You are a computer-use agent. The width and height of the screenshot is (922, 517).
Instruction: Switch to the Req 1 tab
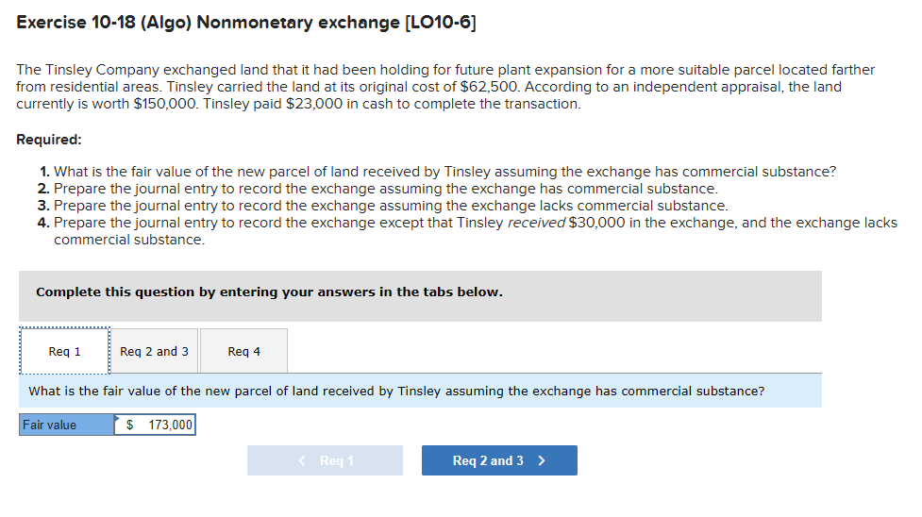[x=64, y=351]
